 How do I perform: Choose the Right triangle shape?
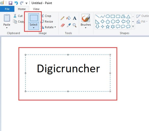(x=97, y=22)
